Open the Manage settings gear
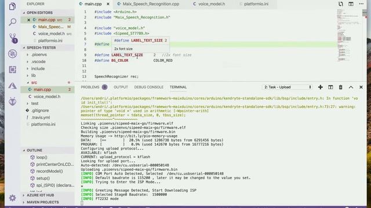This screenshot has height=208, width=371. point(12,198)
